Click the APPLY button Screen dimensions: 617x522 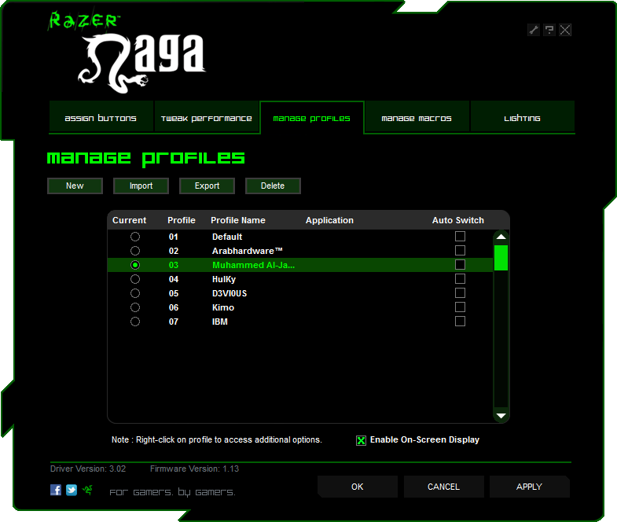pos(529,487)
